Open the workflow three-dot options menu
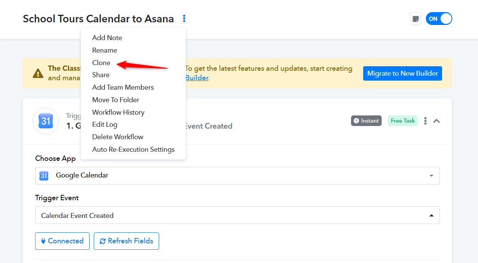 [x=184, y=19]
